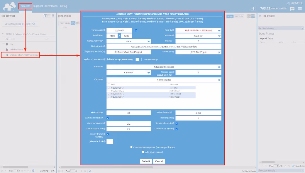Click the job details panel collapse icon
This screenshot has width=305, height=173.
pos(260,16)
